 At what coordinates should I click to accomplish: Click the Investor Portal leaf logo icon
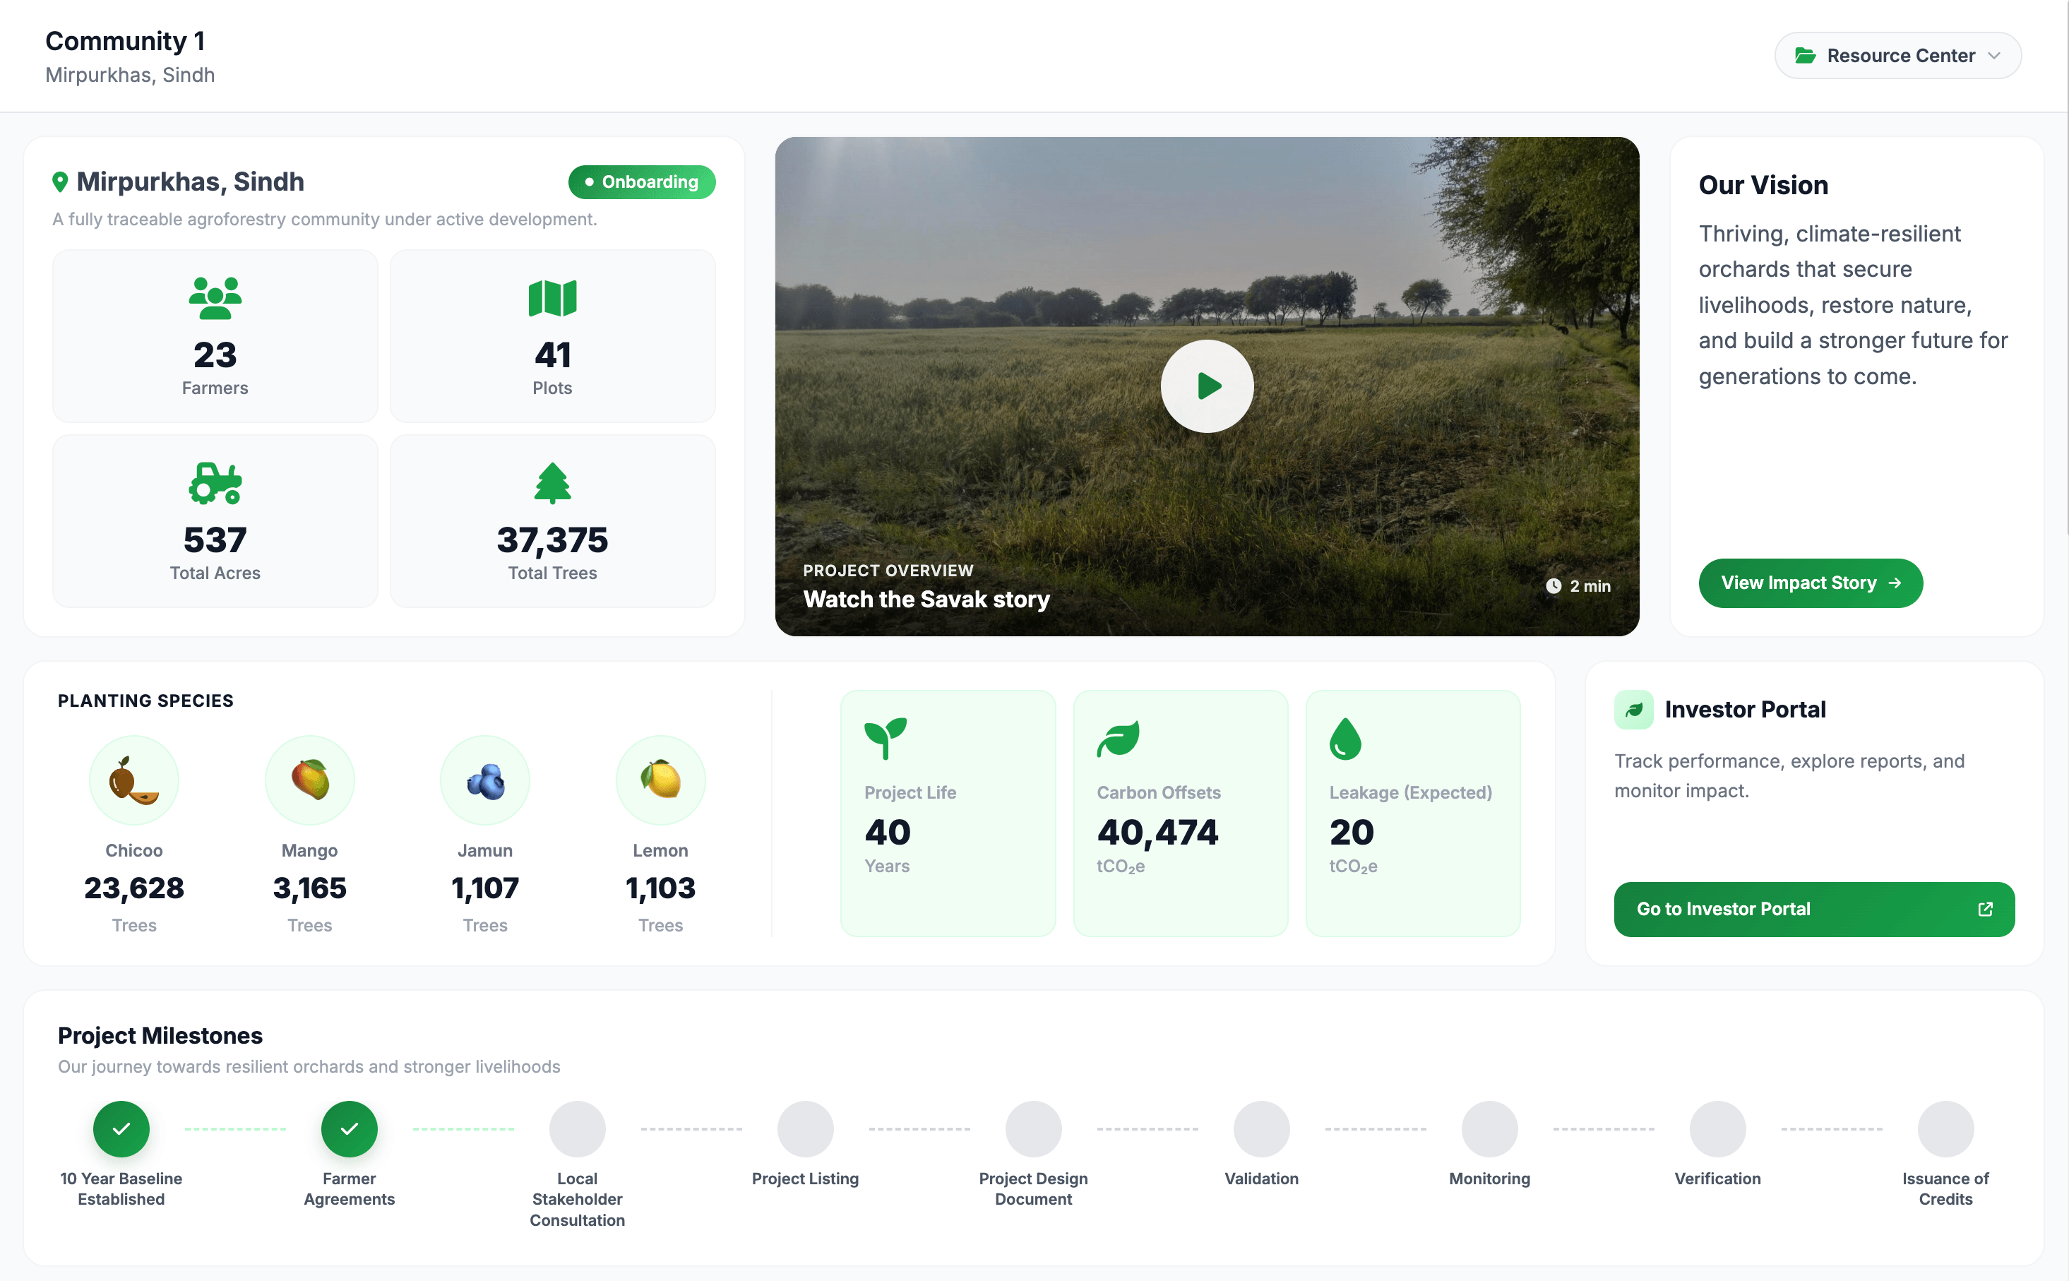(x=1633, y=709)
